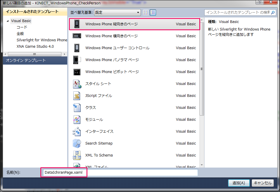Collapse the Visual Basic tree node
This screenshot has width=280, height=192.
coord(8,21)
